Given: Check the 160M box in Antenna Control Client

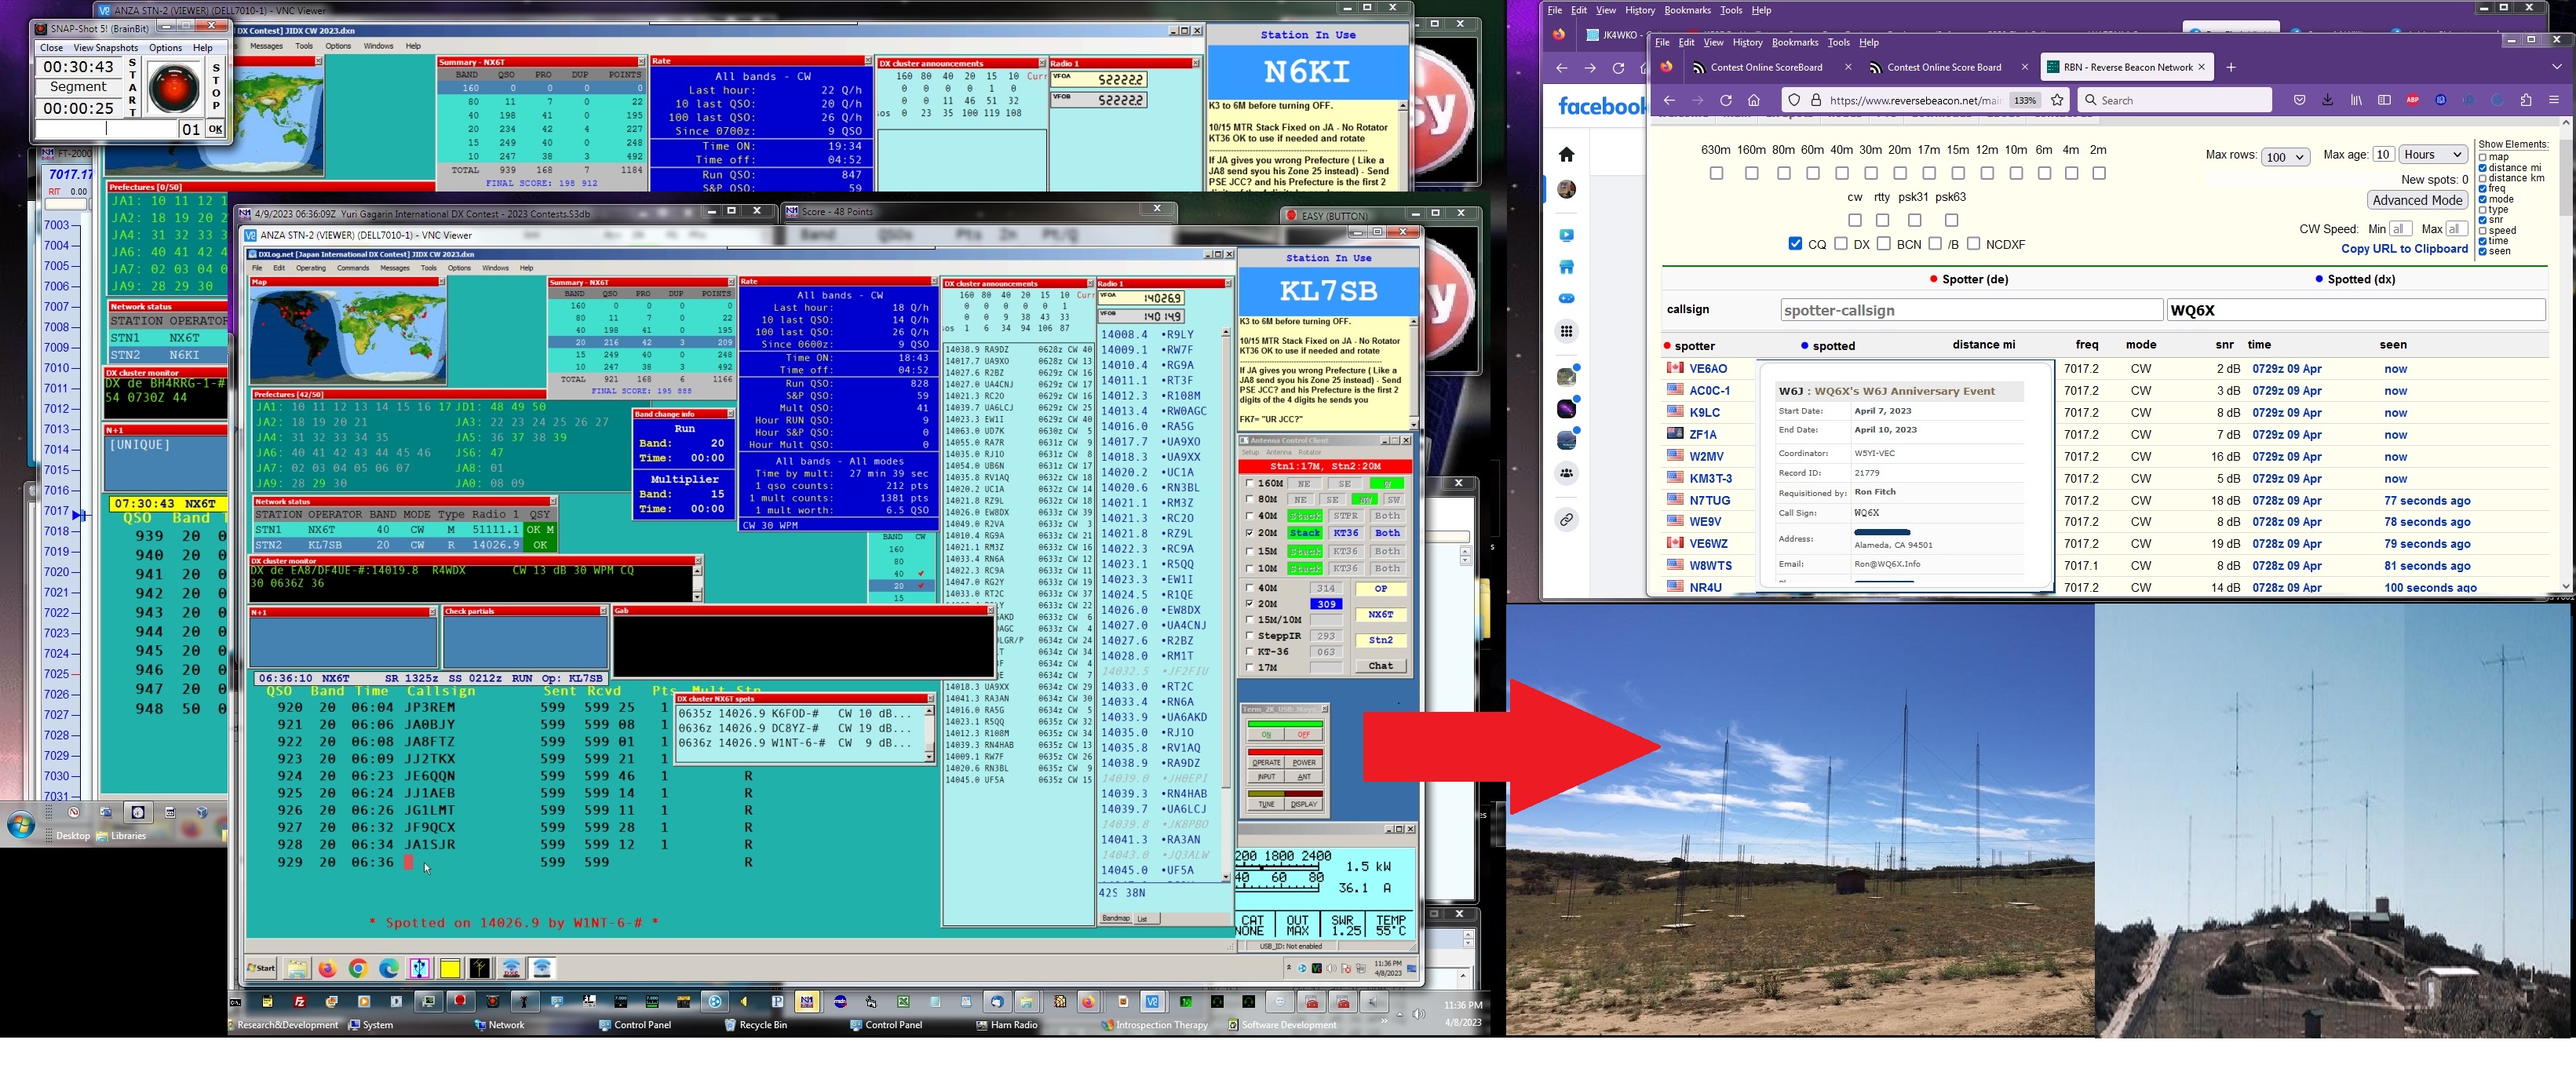Looking at the screenshot, I should click(1249, 483).
